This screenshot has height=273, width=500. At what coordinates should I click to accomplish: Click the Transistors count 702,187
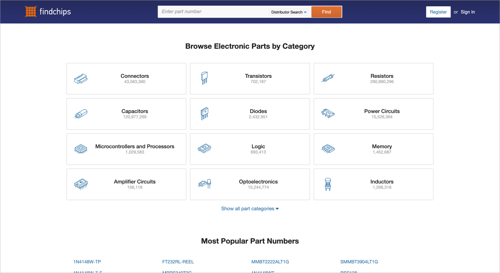click(258, 82)
